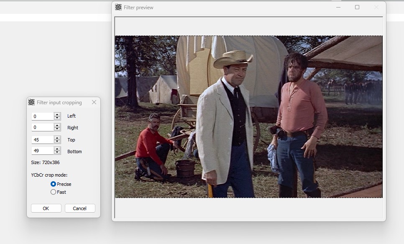Decrease the Bottom crop value
The height and width of the screenshot is (244, 404).
(x=57, y=152)
